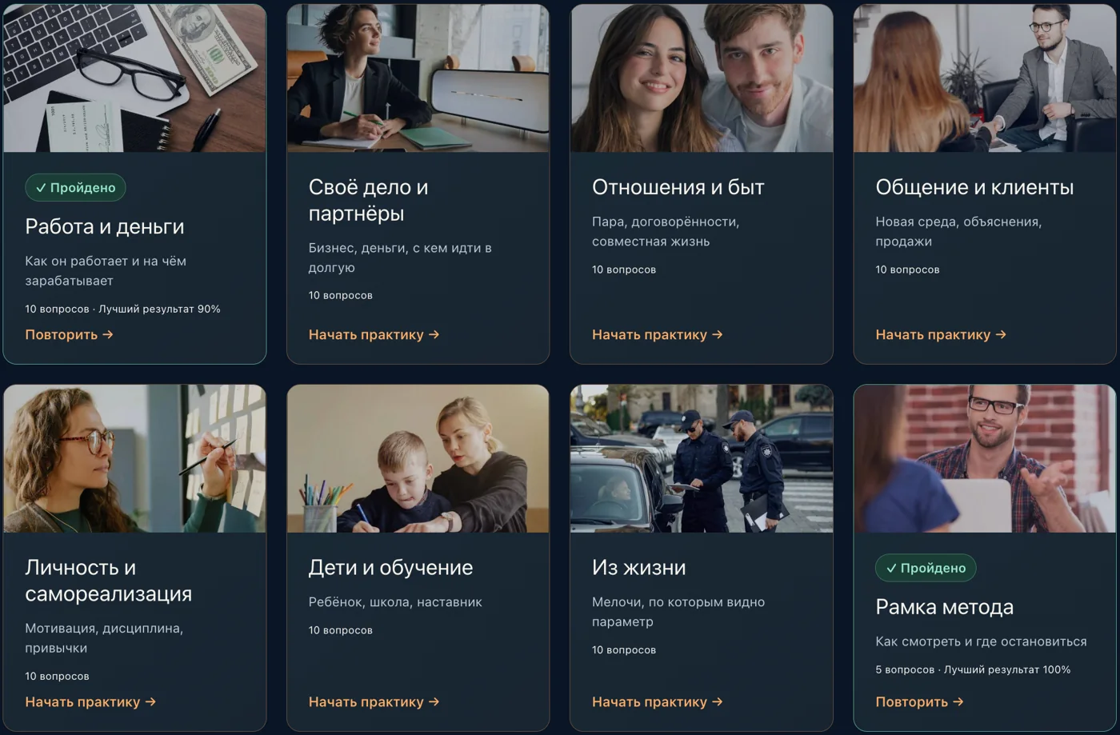Click '10 вопросов · Лучший результат 90%' line
This screenshot has height=735, width=1120.
(x=122, y=309)
